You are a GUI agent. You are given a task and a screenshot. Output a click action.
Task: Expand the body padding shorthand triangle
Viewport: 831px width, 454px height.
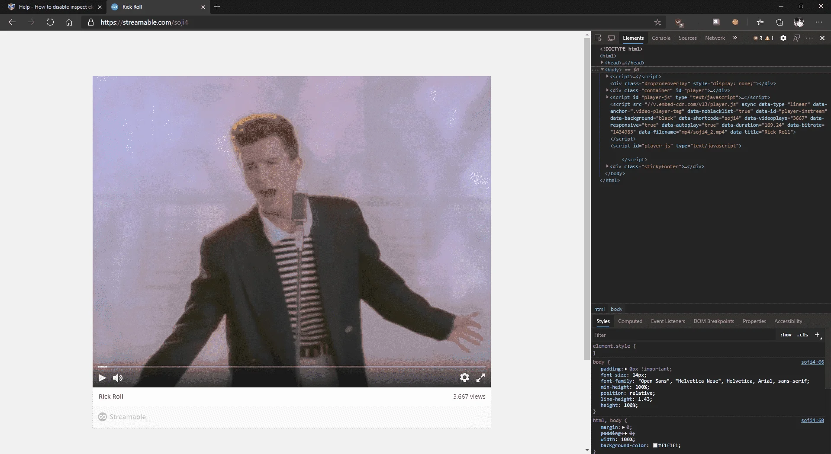point(626,369)
